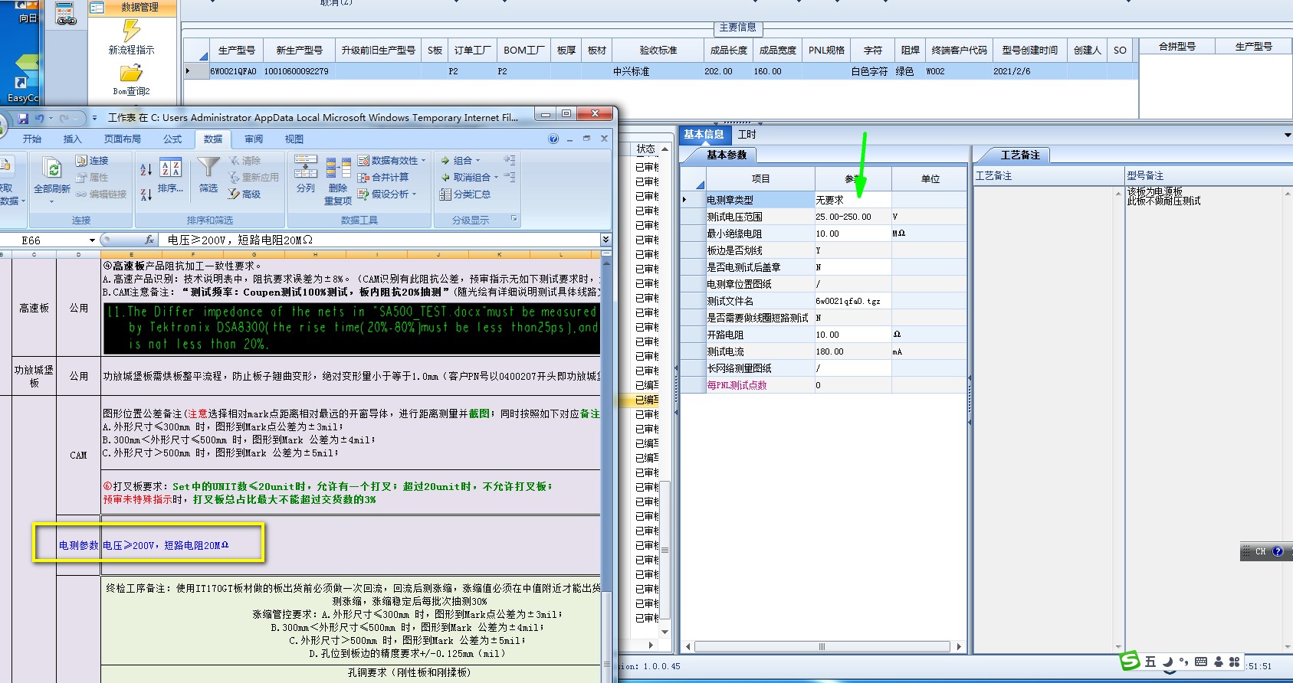Click the Consolidate (合并计算) icon
The width and height of the screenshot is (1293, 683).
tap(363, 178)
